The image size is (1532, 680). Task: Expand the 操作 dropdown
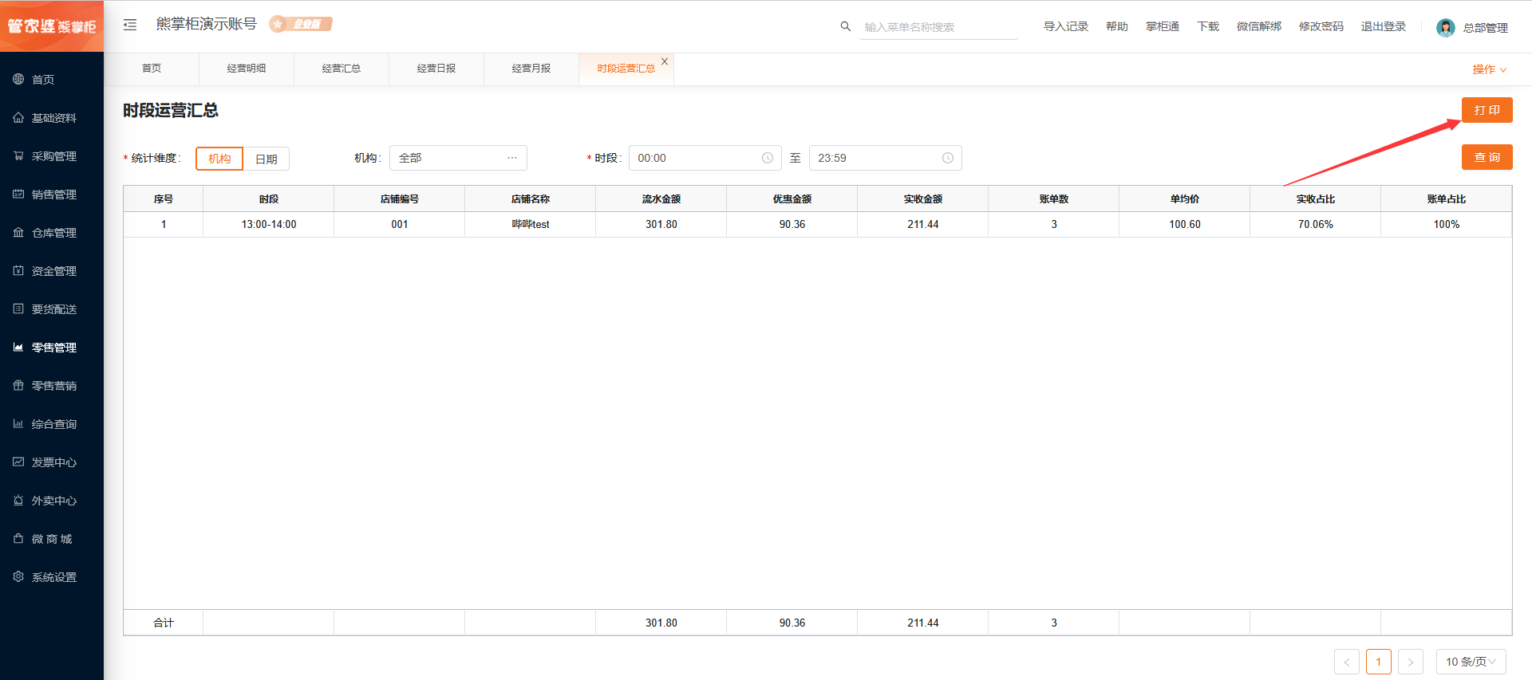[x=1489, y=69]
